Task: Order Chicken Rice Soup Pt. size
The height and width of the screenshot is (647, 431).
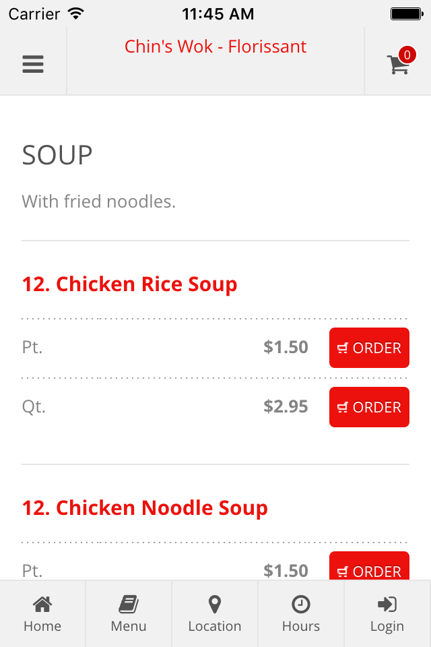Action: (x=369, y=348)
